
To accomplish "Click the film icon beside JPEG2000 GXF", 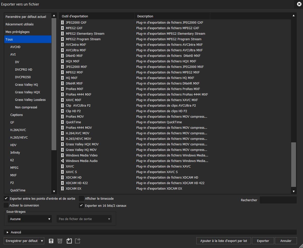I will [62, 22].
